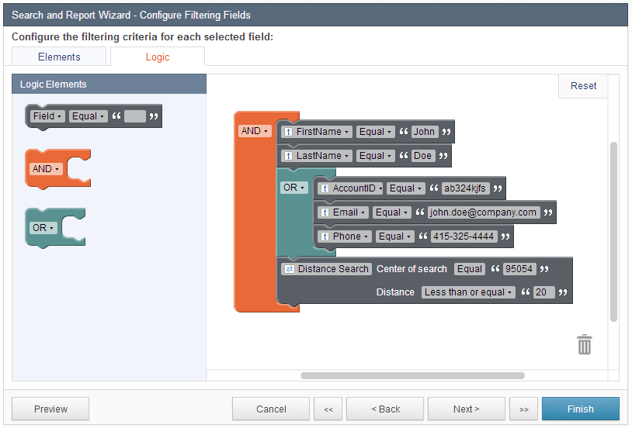632x428 pixels.
Task: Click the text type icon beside Email
Action: [x=325, y=212]
